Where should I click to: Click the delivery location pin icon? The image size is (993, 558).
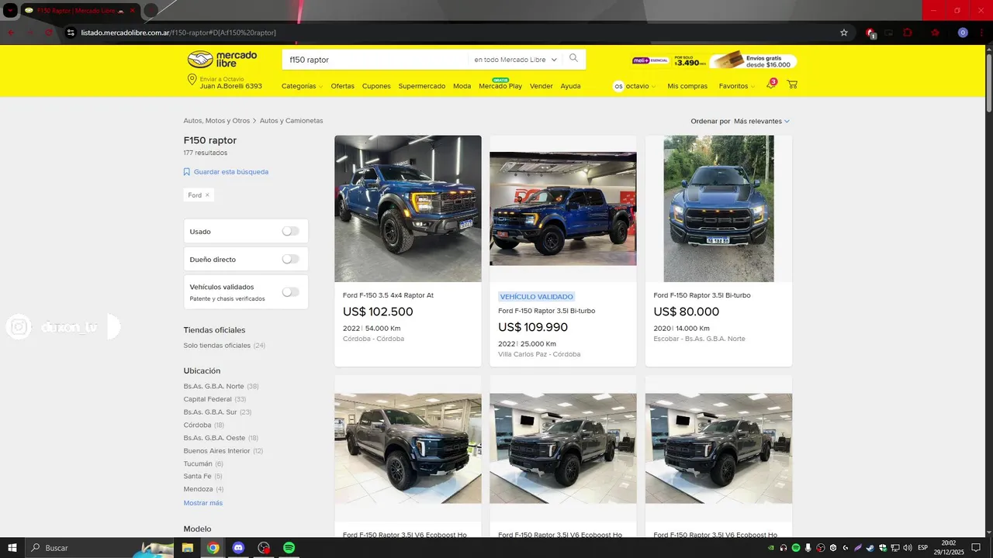click(192, 80)
